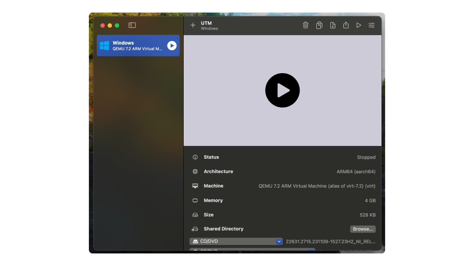
Task: Click the Architecture chip icon
Action: tap(195, 171)
